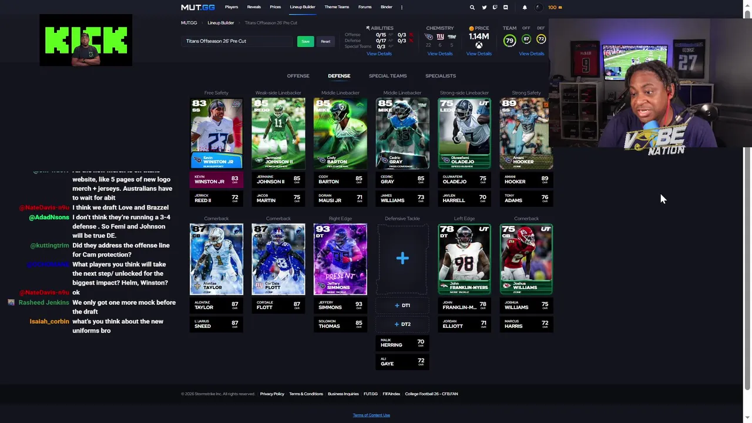Viewport: 752px width, 423px height.
Task: Select Cor'Dale Flott player card
Action: tap(278, 259)
